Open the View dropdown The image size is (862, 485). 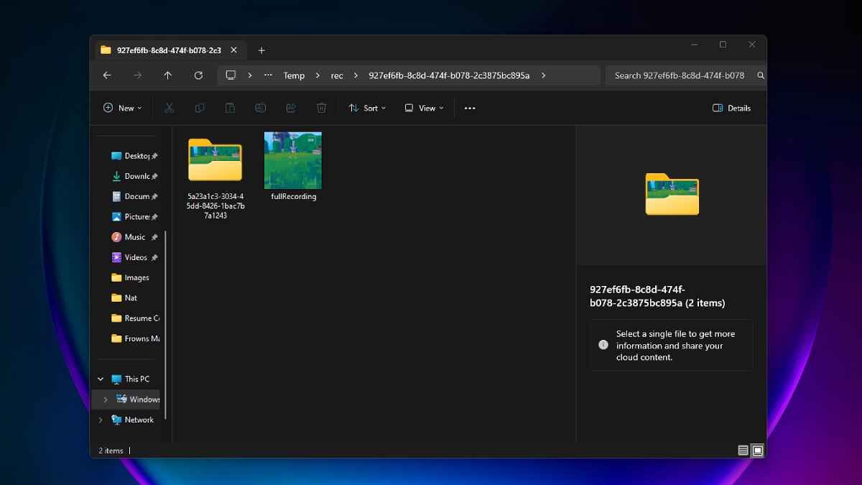point(424,108)
